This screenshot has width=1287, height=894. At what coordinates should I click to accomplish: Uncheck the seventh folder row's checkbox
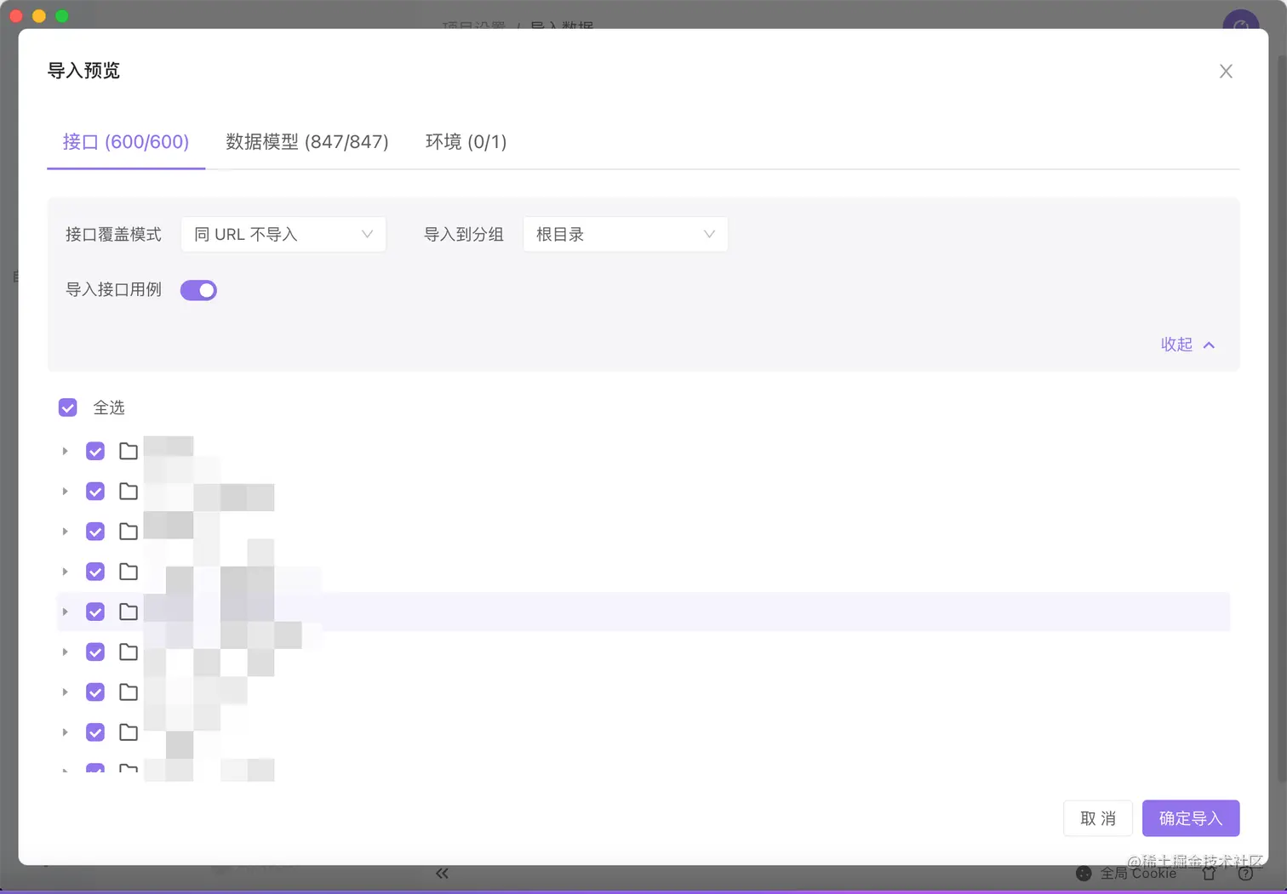(x=95, y=692)
